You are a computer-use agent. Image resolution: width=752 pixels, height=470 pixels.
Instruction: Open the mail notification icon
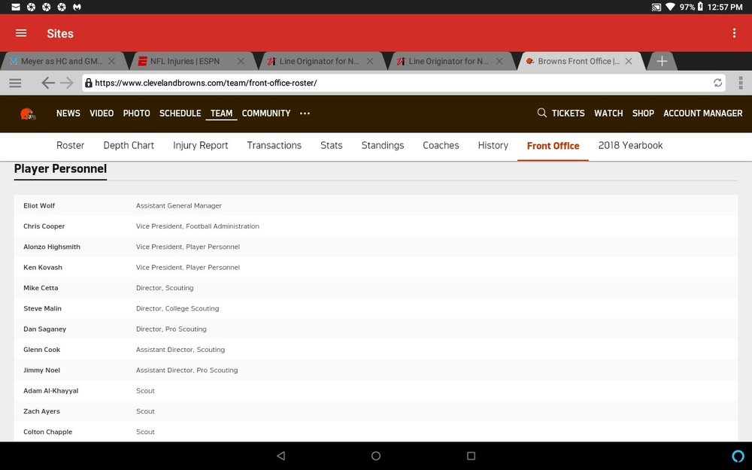pyautogui.click(x=16, y=7)
